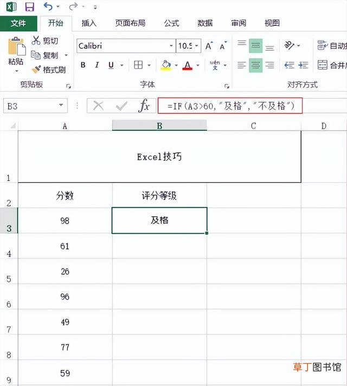Expand the font color dropdown
This screenshot has width=347, height=386.
click(198, 65)
